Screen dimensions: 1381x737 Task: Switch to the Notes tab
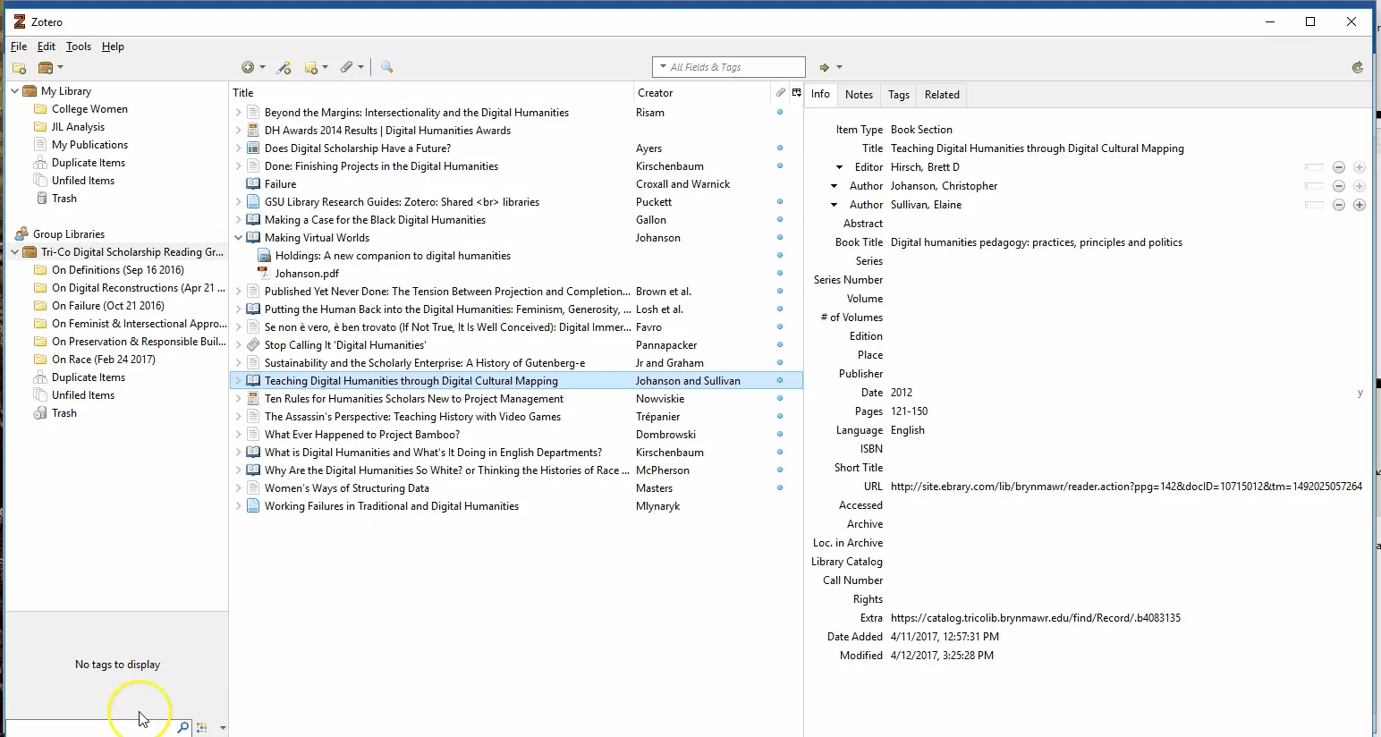coord(859,95)
